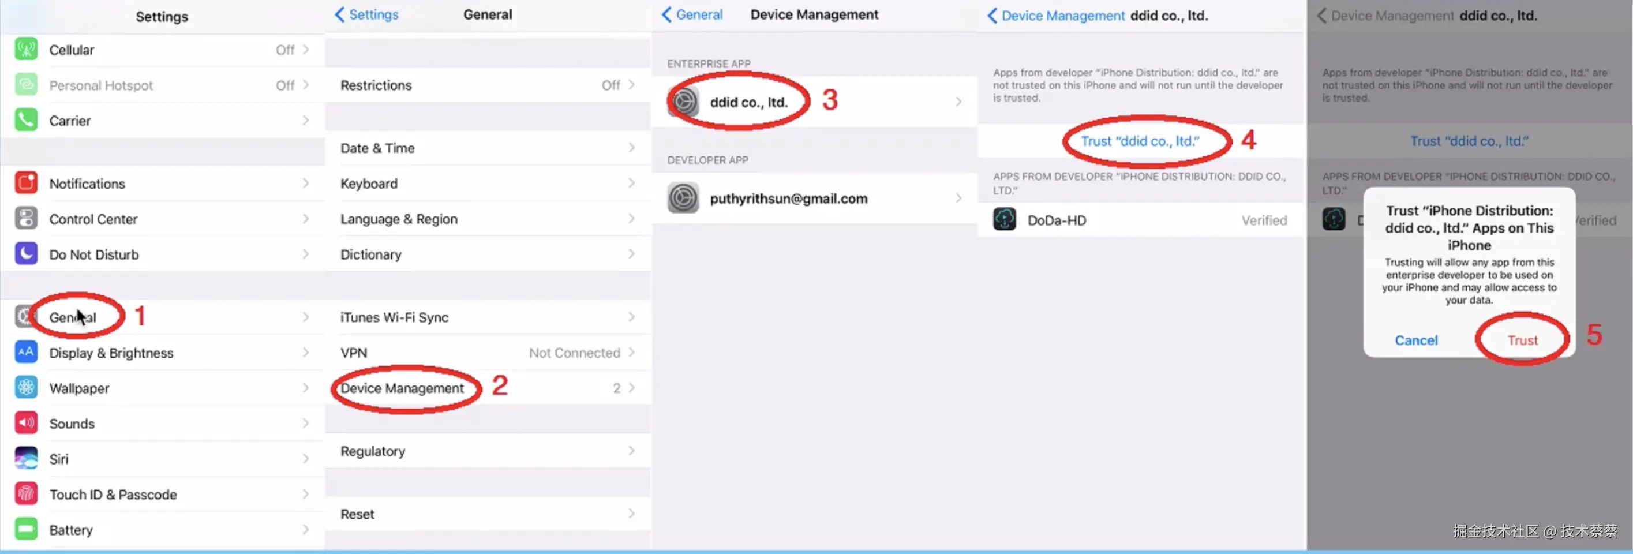This screenshot has width=1633, height=554.
Task: Go back to Settings from General
Action: [366, 14]
